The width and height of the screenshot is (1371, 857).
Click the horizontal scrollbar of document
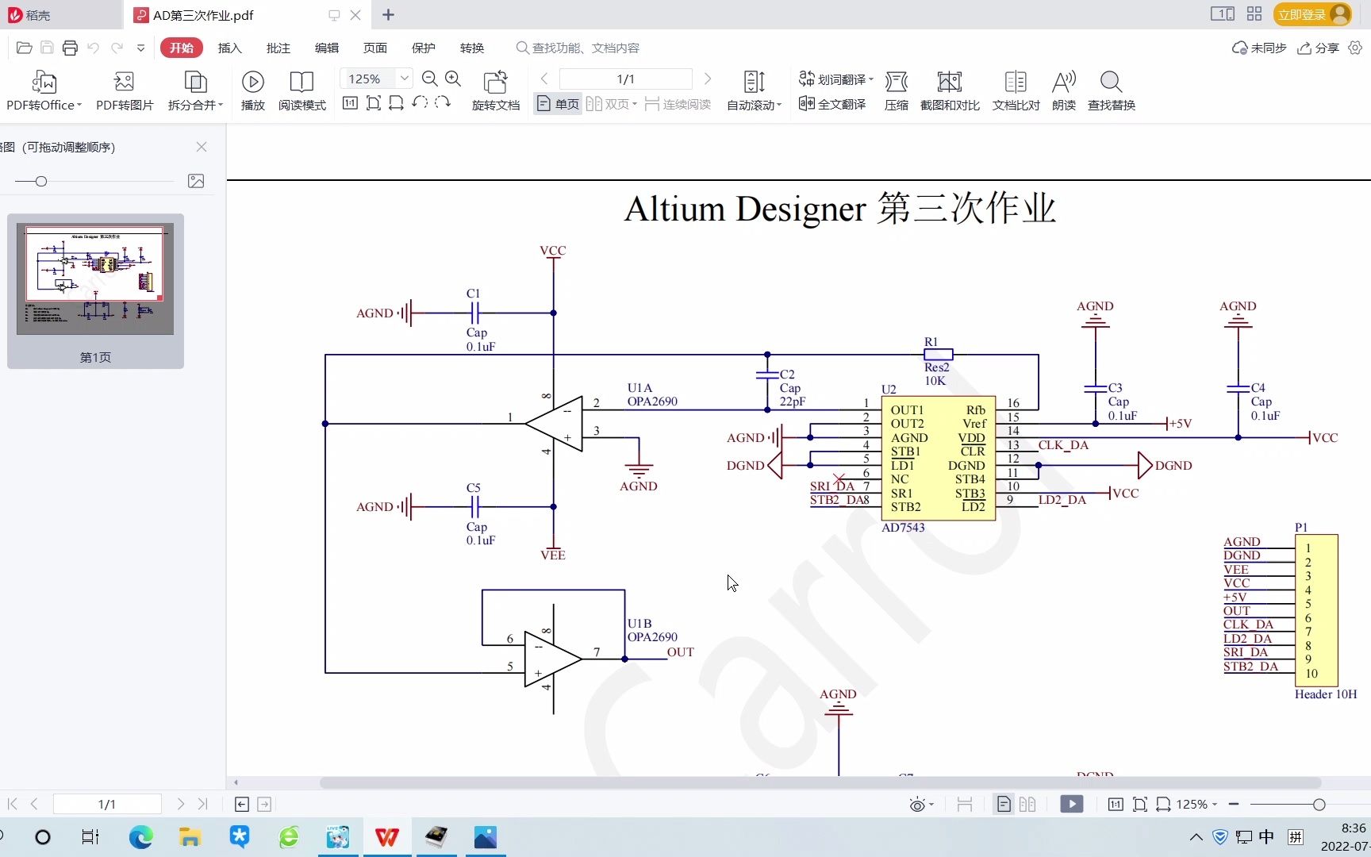[x=820, y=782]
